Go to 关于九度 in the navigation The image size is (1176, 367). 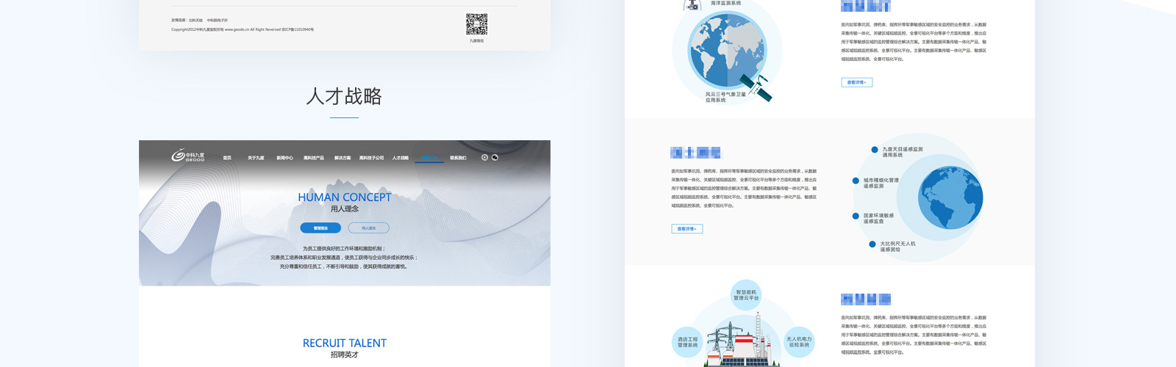tap(256, 158)
